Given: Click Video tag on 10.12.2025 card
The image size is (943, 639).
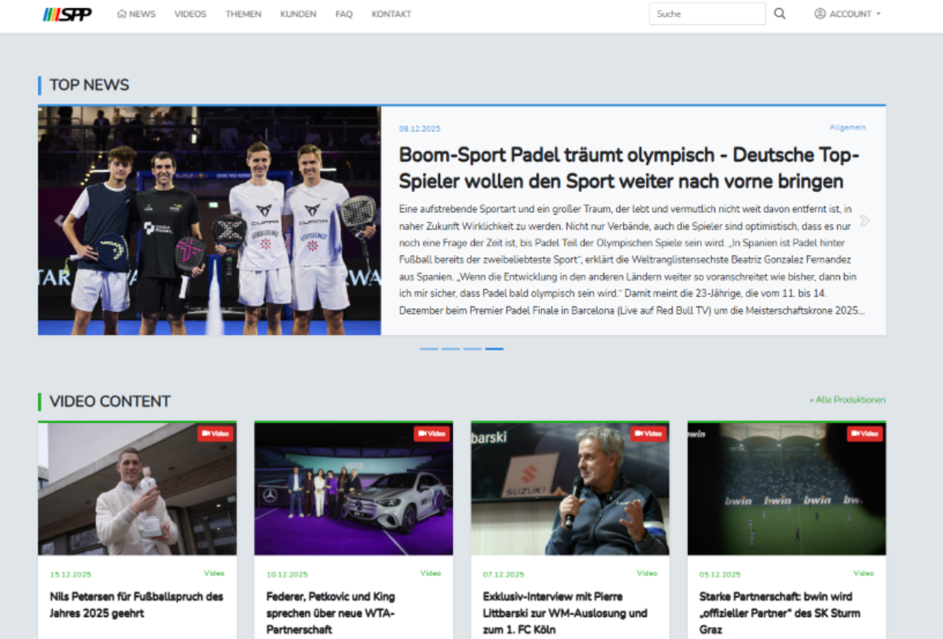Looking at the screenshot, I should pos(431,573).
